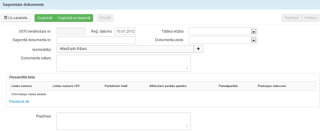
Task: Click the plus icon next to Iesniedzējs
Action: pyautogui.click(x=198, y=49)
